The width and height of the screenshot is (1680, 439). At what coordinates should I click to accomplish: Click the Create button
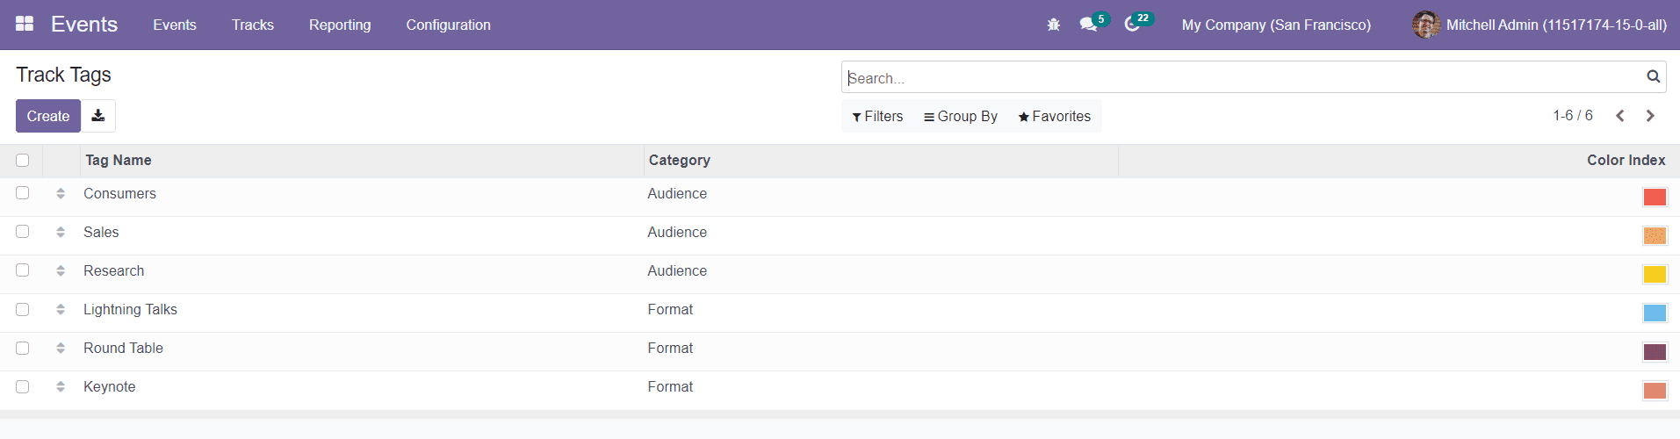[x=48, y=116]
